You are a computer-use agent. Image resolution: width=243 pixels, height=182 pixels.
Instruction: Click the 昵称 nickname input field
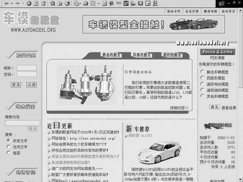[27, 68]
